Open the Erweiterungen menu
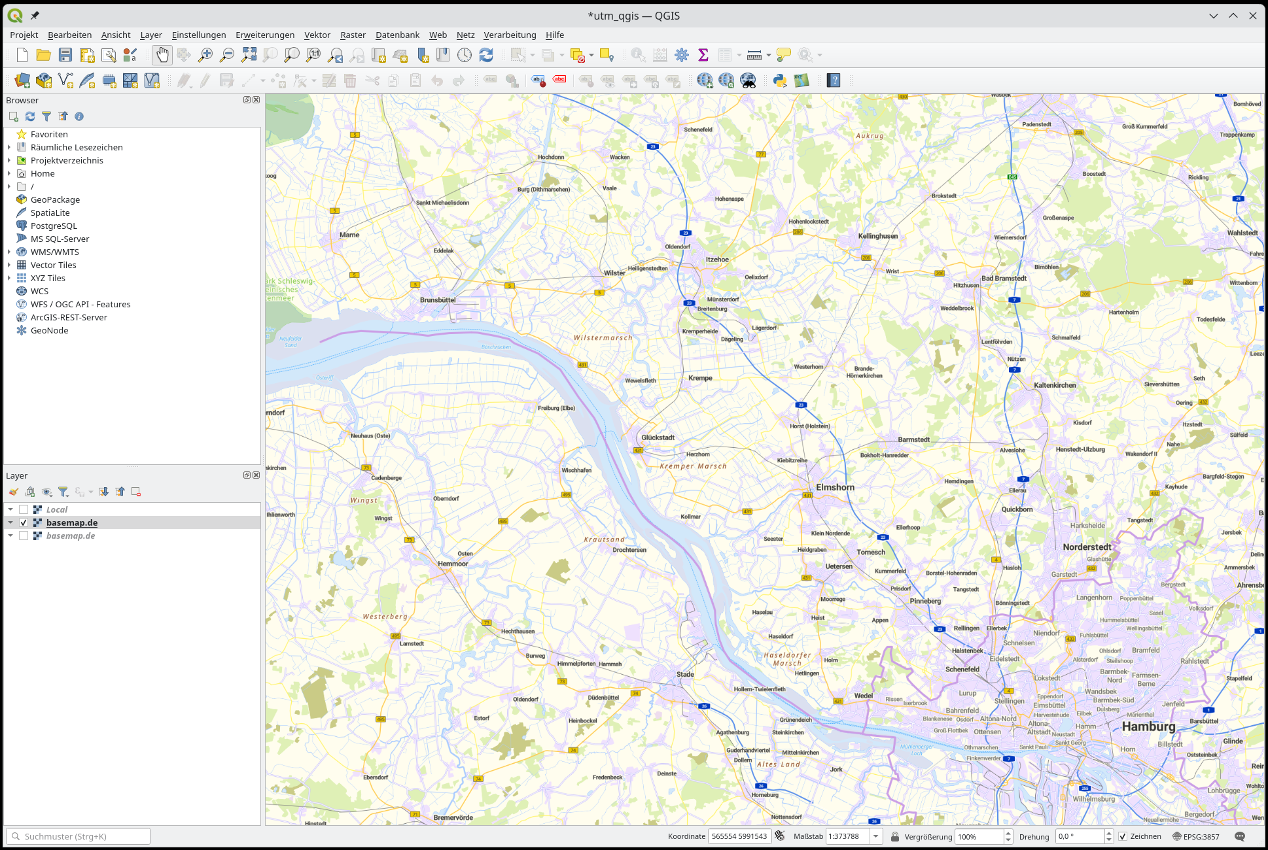 coord(265,35)
